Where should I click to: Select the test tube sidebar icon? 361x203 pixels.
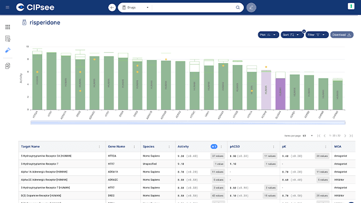[x=7, y=50]
